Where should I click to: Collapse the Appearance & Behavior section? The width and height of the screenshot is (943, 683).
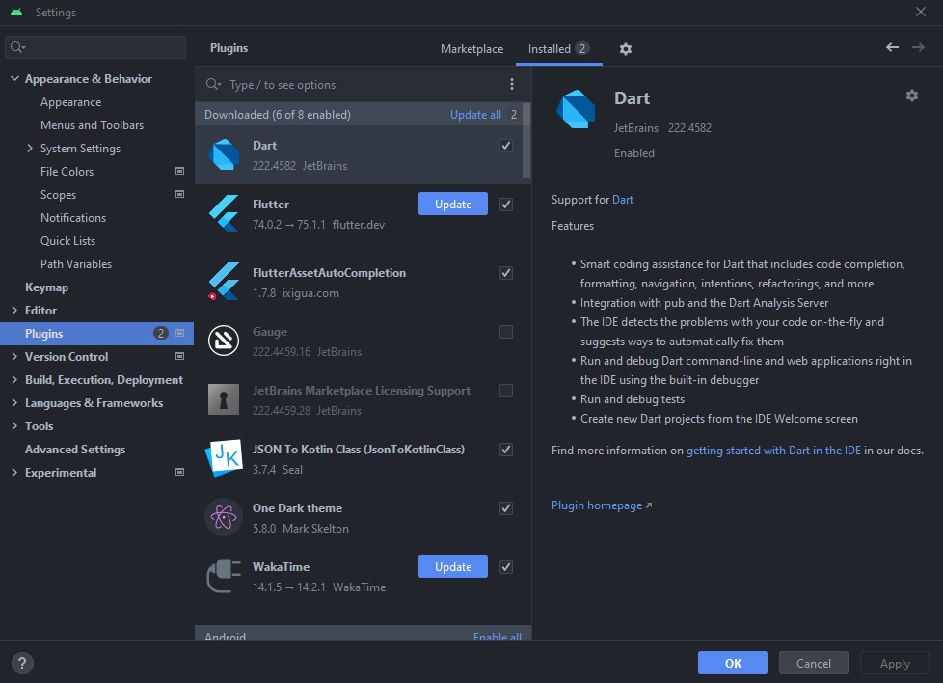(x=14, y=79)
